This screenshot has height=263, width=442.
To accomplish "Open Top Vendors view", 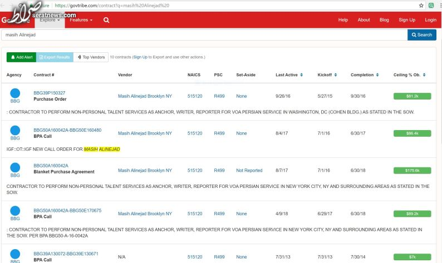I will coord(91,57).
